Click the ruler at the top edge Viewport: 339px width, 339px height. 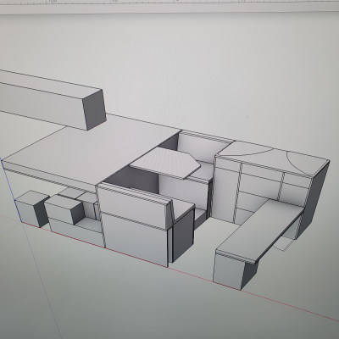pyautogui.click(x=169, y=6)
